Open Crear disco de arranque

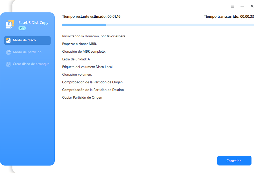27,64
